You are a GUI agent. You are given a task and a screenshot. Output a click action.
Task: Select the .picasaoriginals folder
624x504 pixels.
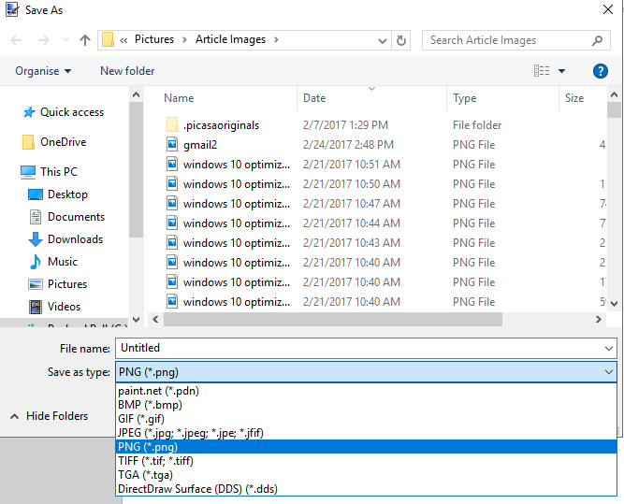point(222,125)
